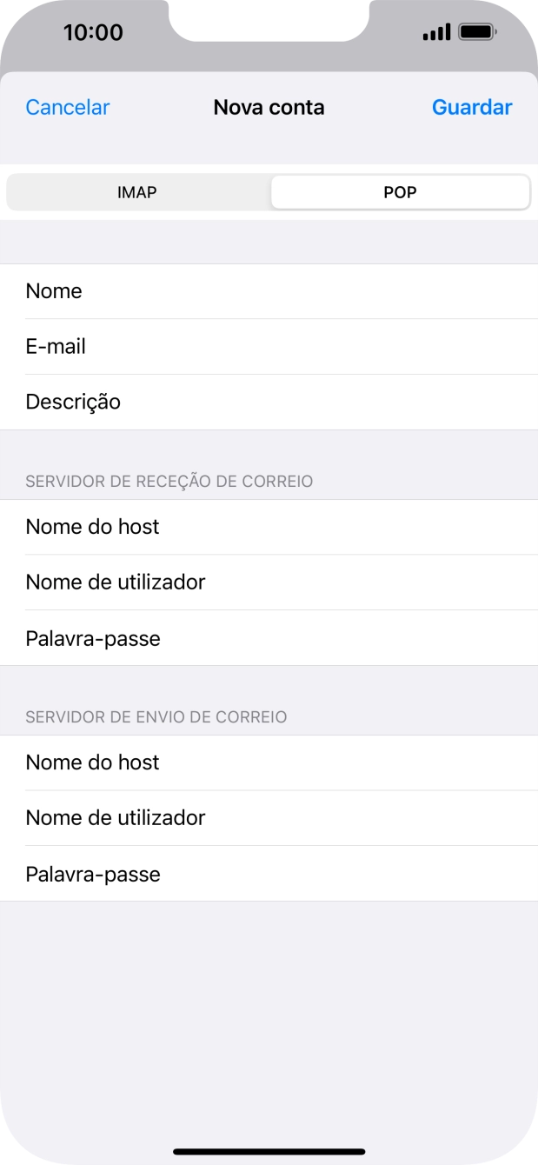The height and width of the screenshot is (1165, 538).
Task: Tap the home indicator bar at bottom
Action: (269, 1145)
